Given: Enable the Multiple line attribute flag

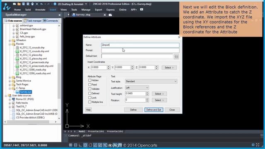Looking at the screenshot, I should coord(90,102).
